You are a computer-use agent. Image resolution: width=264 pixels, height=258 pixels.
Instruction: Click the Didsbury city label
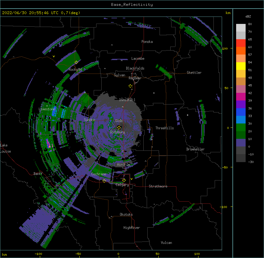(117, 132)
